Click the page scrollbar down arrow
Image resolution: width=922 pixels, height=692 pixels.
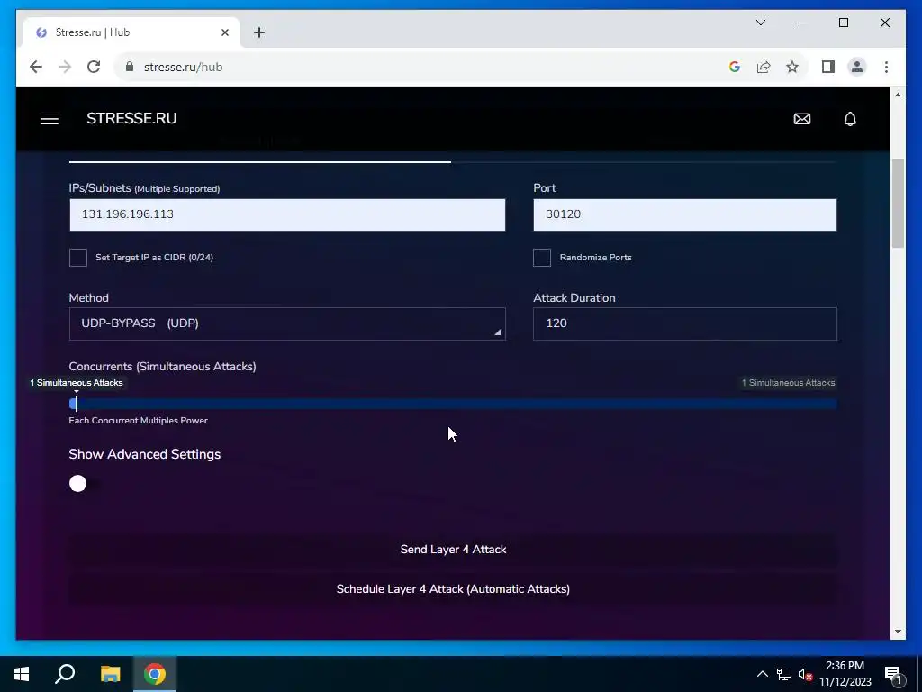pyautogui.click(x=898, y=632)
